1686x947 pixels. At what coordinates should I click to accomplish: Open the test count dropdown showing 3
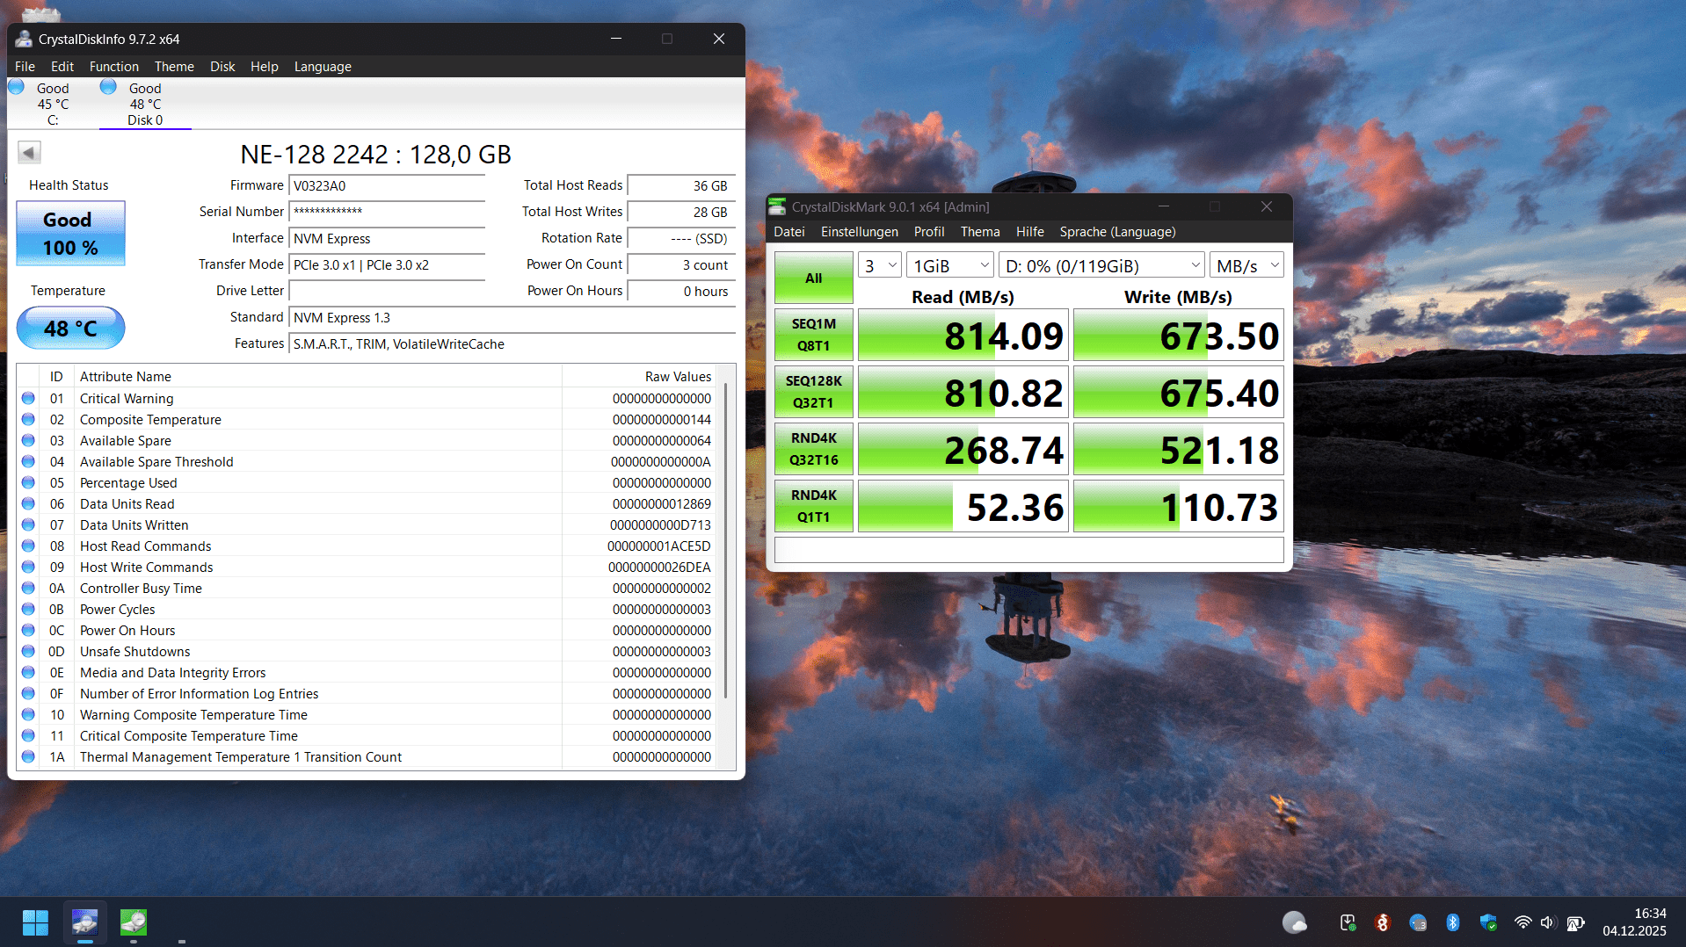[880, 265]
